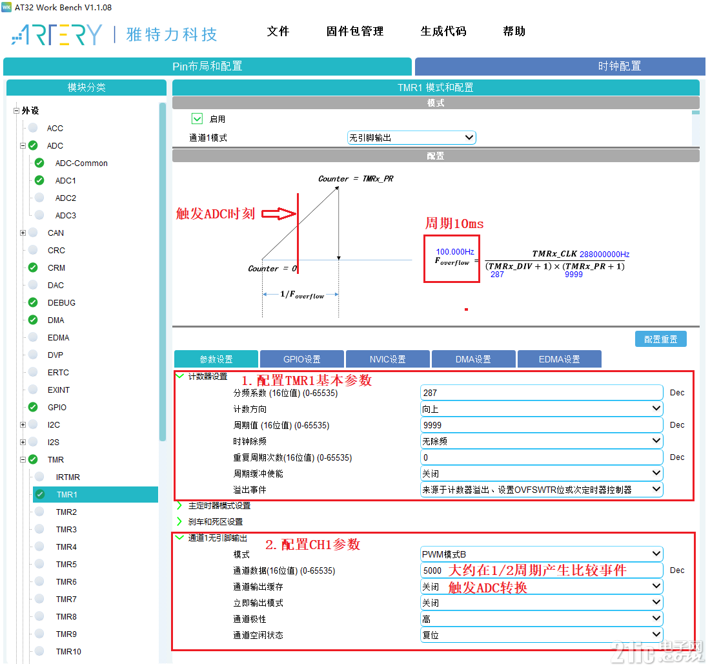The image size is (710, 668).
Task: Click the ERTC grey status circle
Action: coord(33,372)
